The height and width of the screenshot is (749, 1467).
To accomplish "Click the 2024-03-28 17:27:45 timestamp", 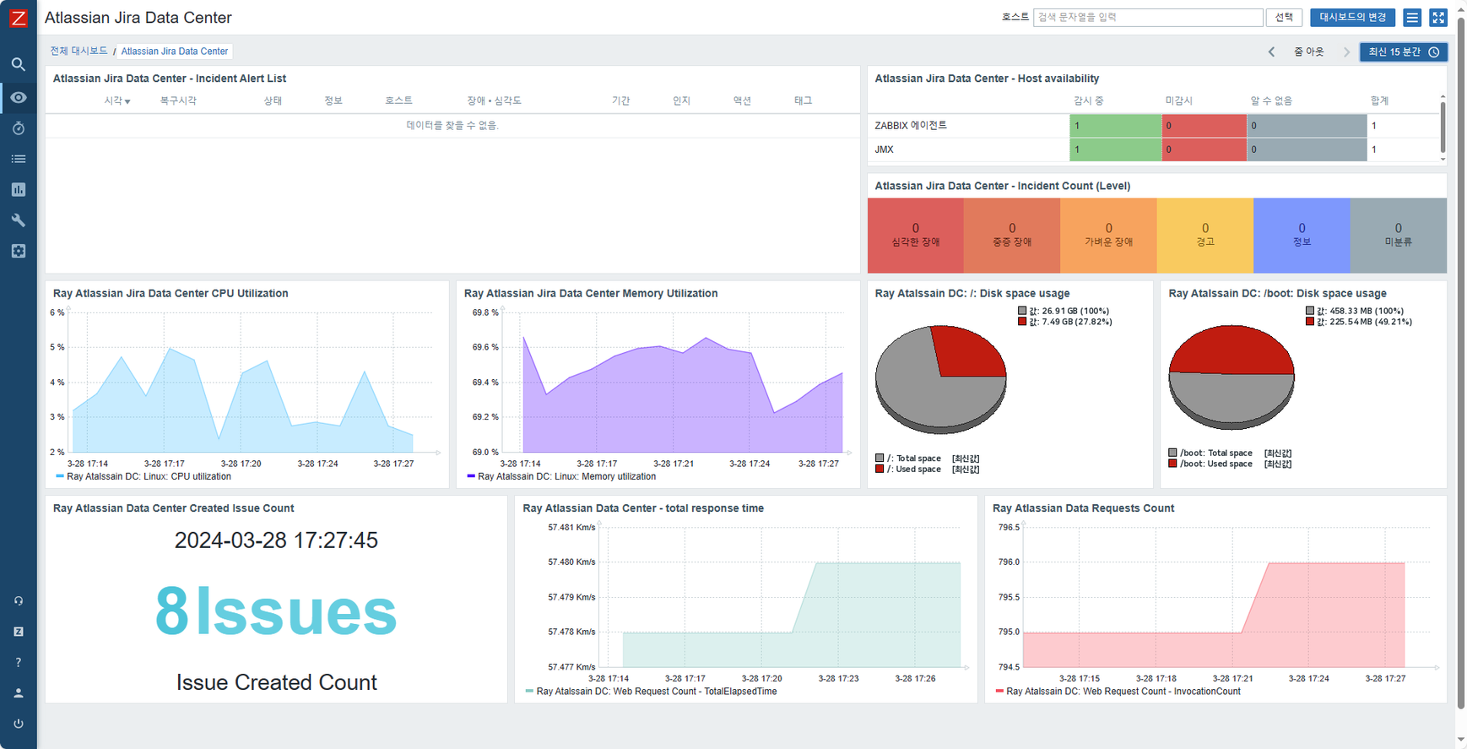I will (276, 540).
